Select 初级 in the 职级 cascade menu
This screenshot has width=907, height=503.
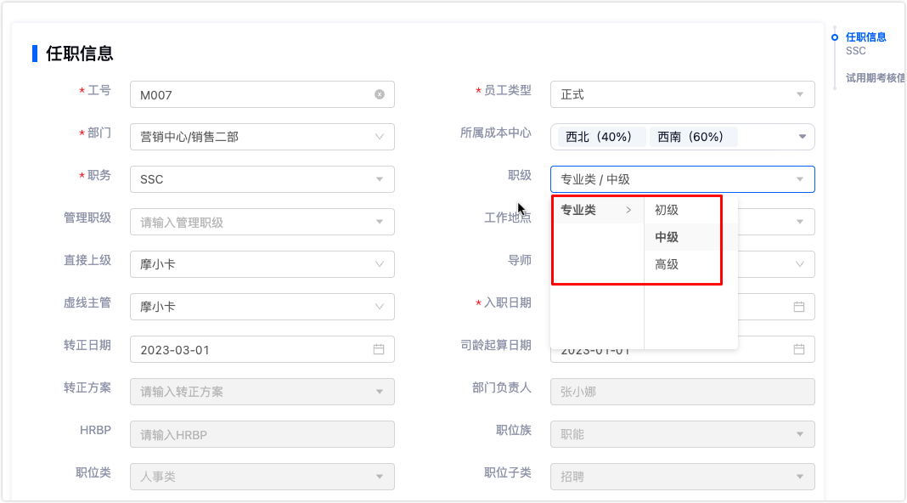click(667, 210)
